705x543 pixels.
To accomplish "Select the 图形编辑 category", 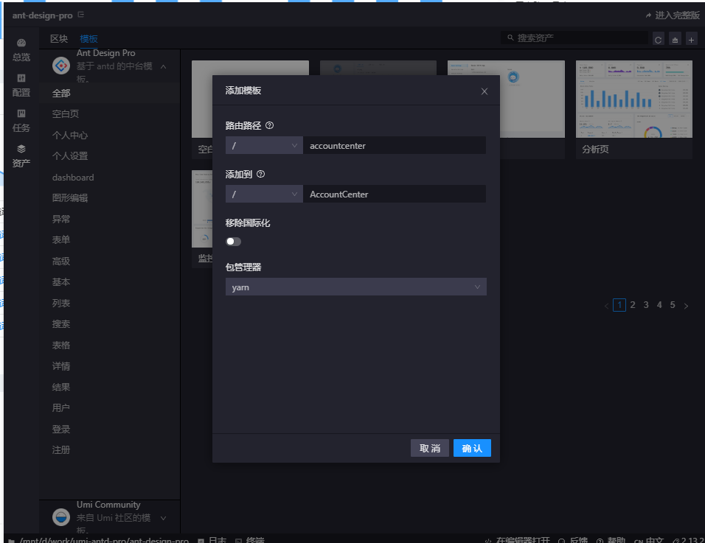I will 110,197.
